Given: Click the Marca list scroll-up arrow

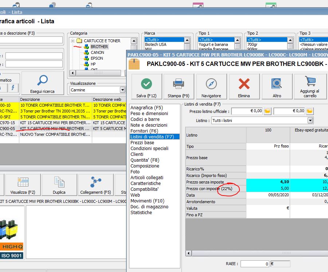Looking at the screenshot, I should tap(187, 40).
